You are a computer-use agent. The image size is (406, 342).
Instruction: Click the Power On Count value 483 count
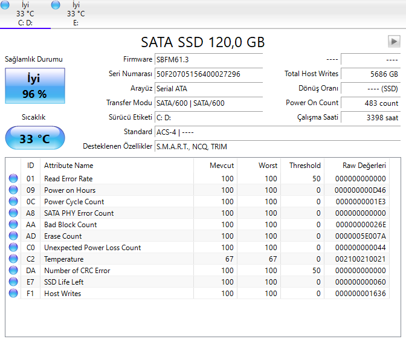click(371, 103)
